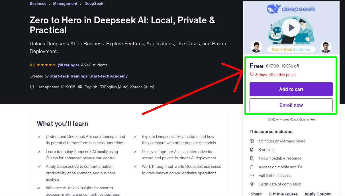
Task: Click the infinity lifetime access icon
Action: (252, 175)
